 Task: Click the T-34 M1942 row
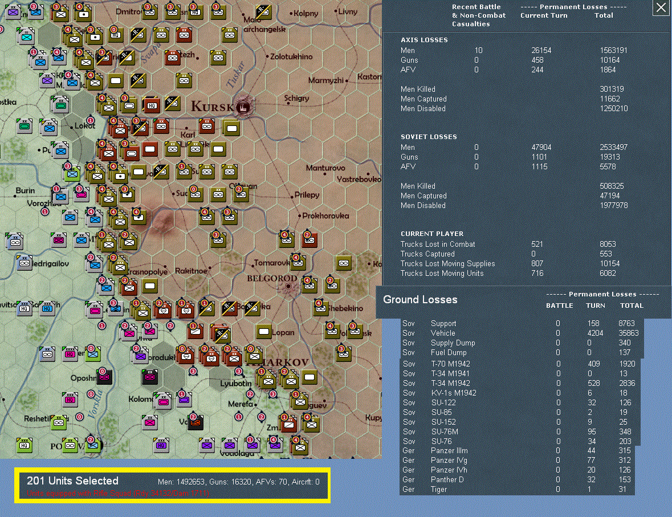(520, 383)
